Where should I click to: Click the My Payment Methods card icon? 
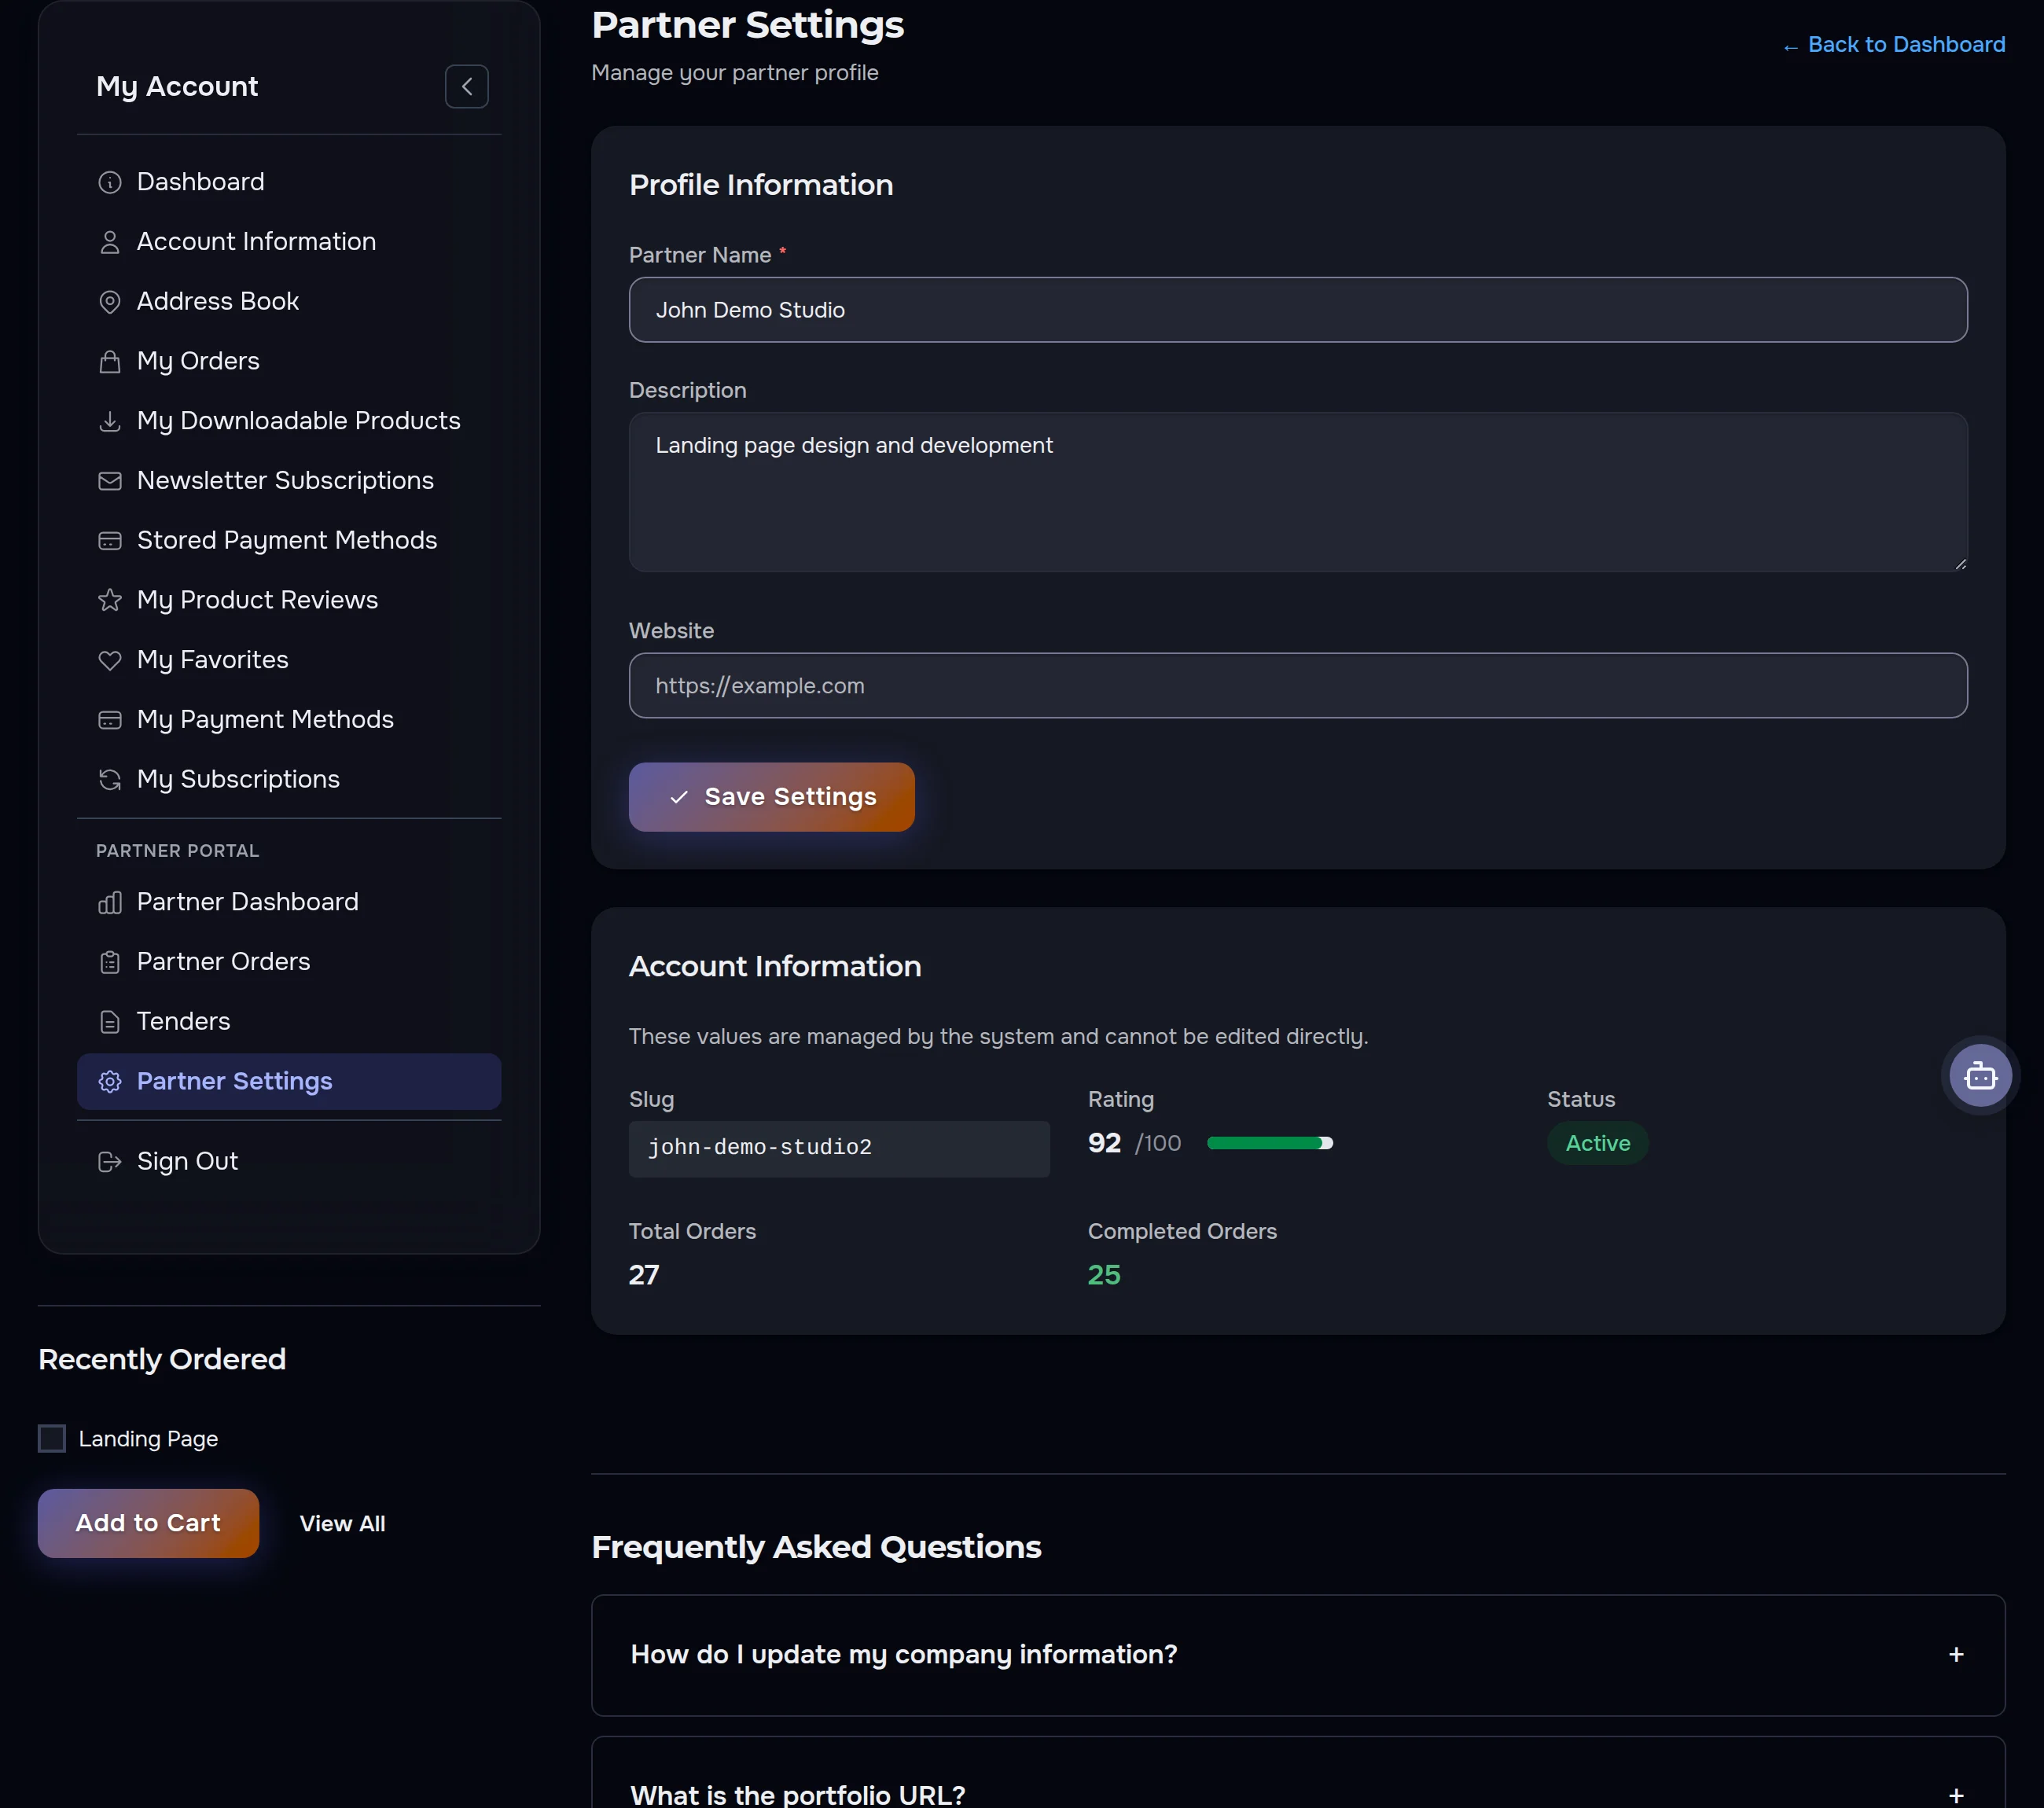(x=110, y=720)
